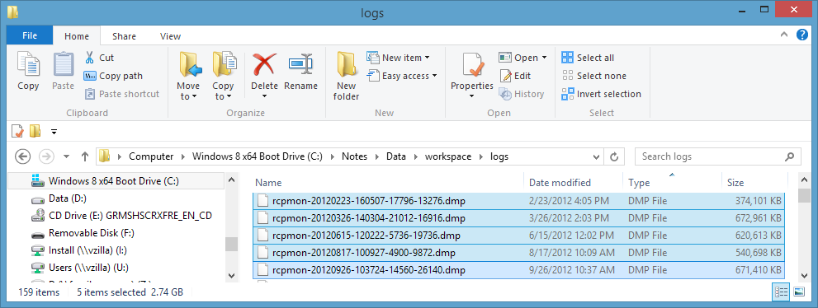Click the Copy to folder icon
This screenshot has height=308, width=818.
pyautogui.click(x=224, y=65)
